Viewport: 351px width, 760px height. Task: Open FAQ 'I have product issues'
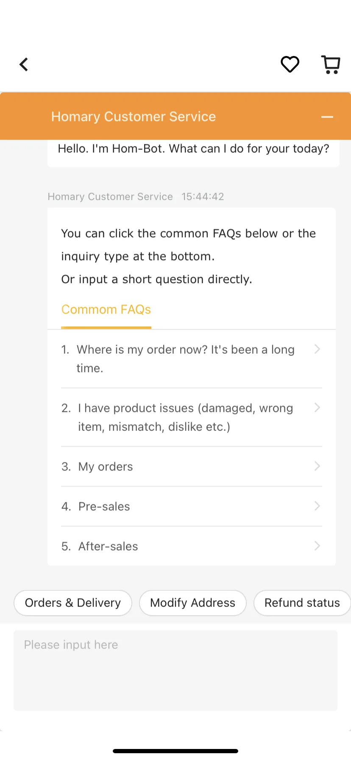[x=192, y=417]
